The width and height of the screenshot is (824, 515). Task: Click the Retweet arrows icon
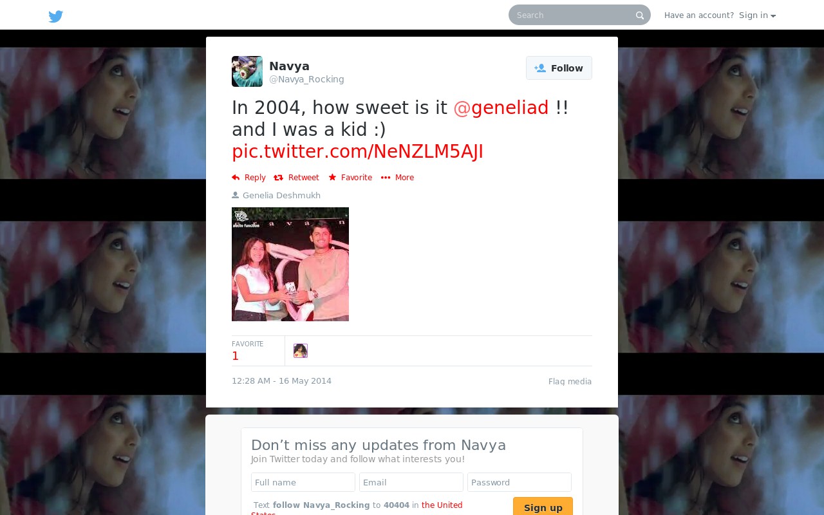pos(278,178)
